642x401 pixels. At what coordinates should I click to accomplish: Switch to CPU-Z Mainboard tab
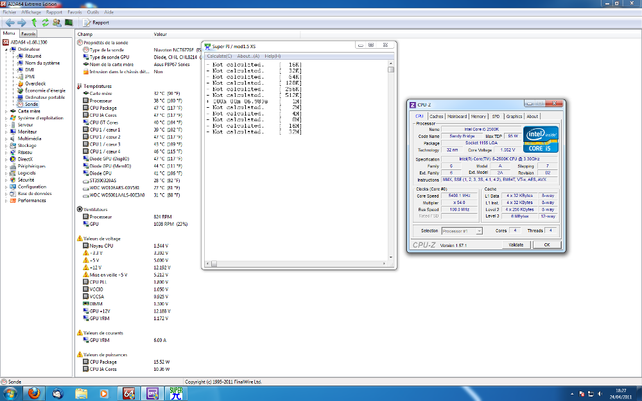457,117
